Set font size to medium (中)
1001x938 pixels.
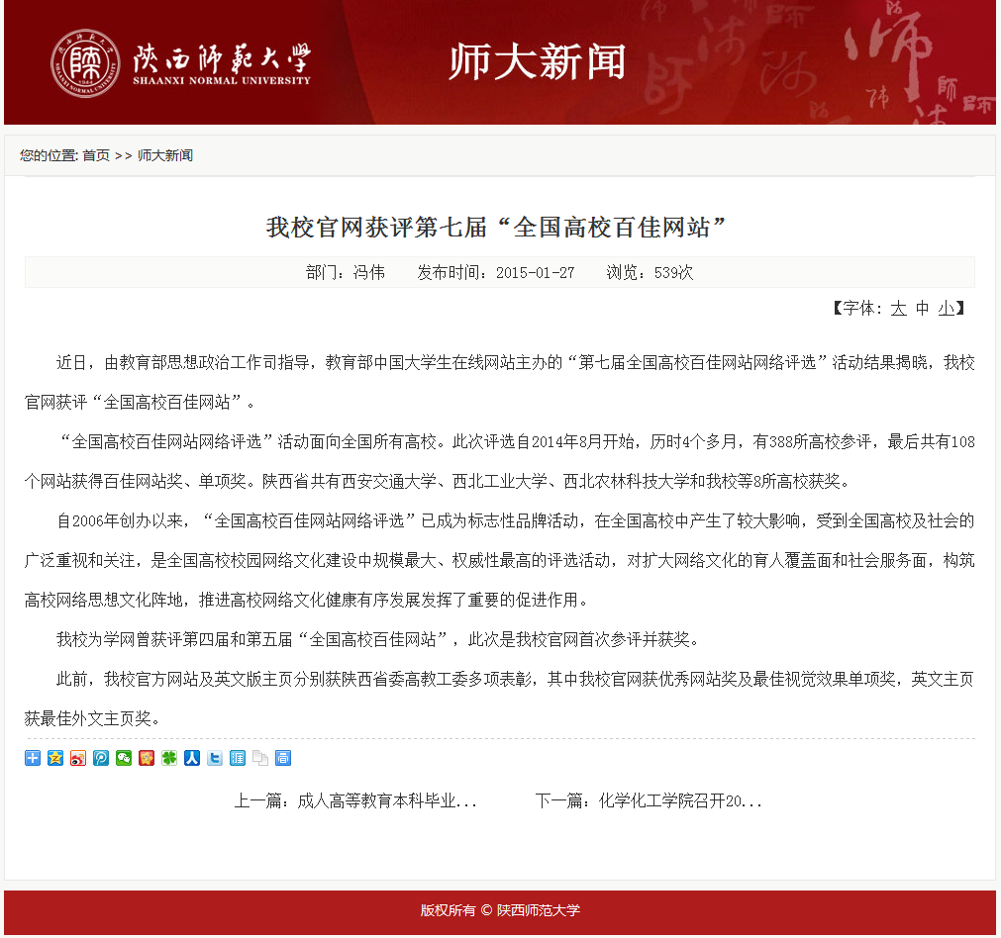[922, 308]
